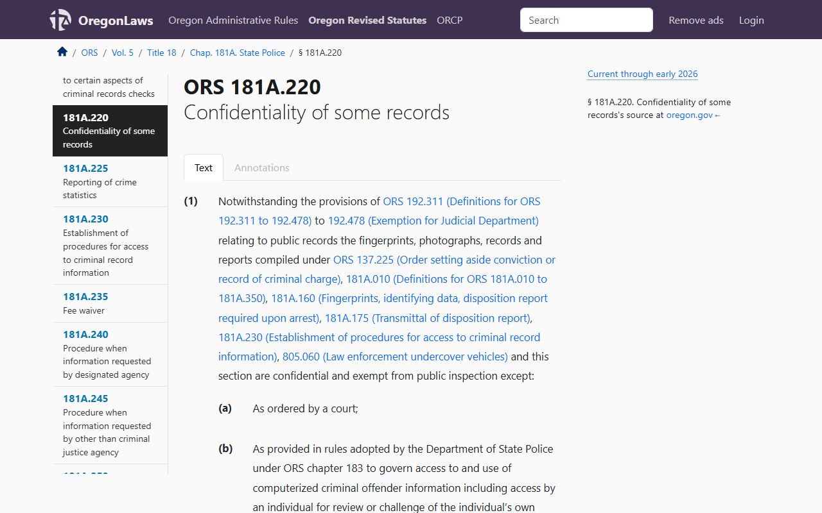Select § 181A.220 breadcrumb text

click(x=320, y=53)
